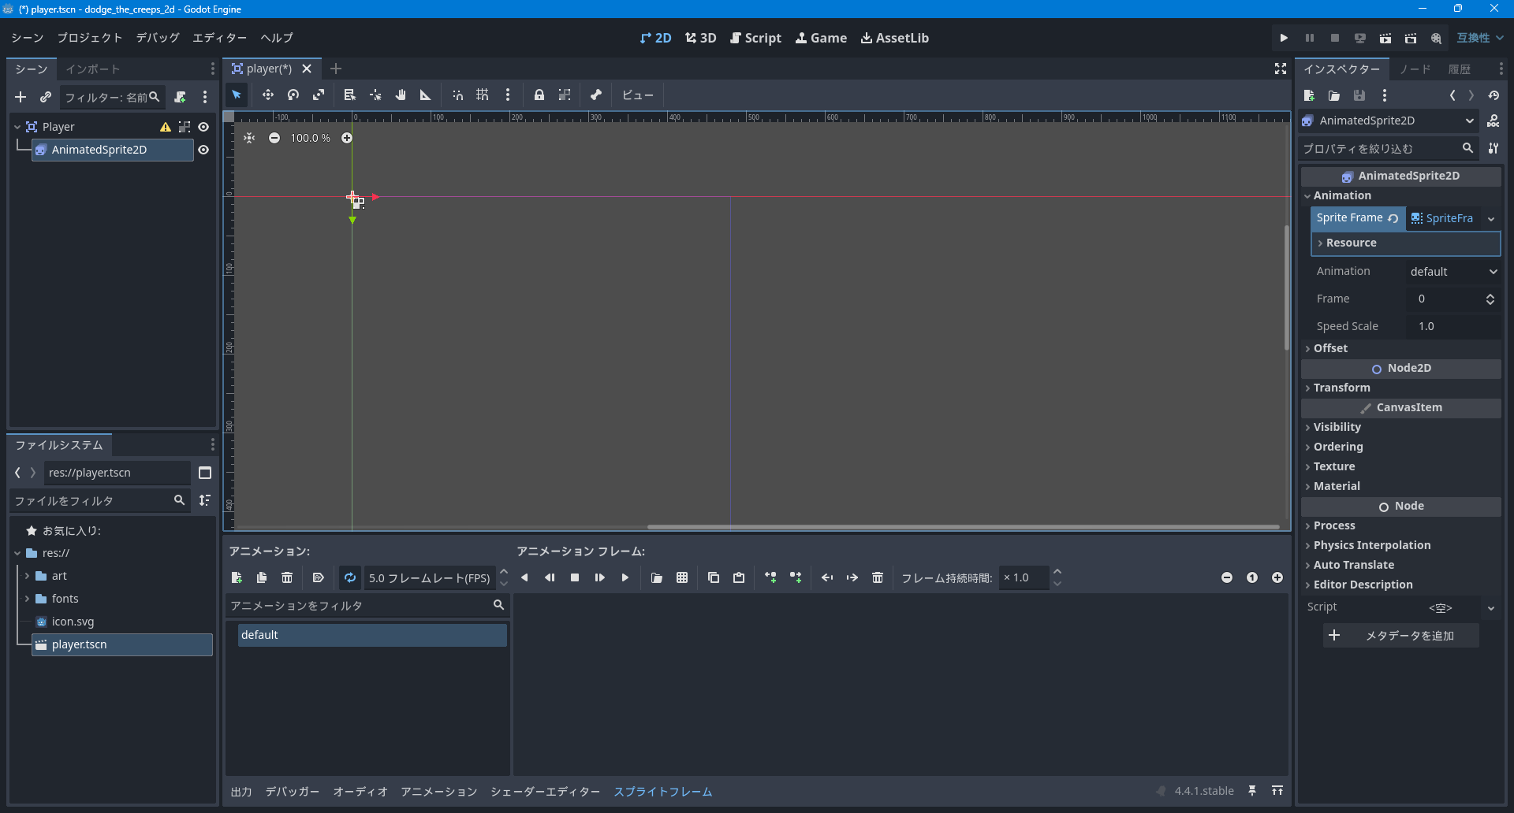1514x813 pixels.
Task: Select the Rotate Mode tool
Action: point(293,95)
